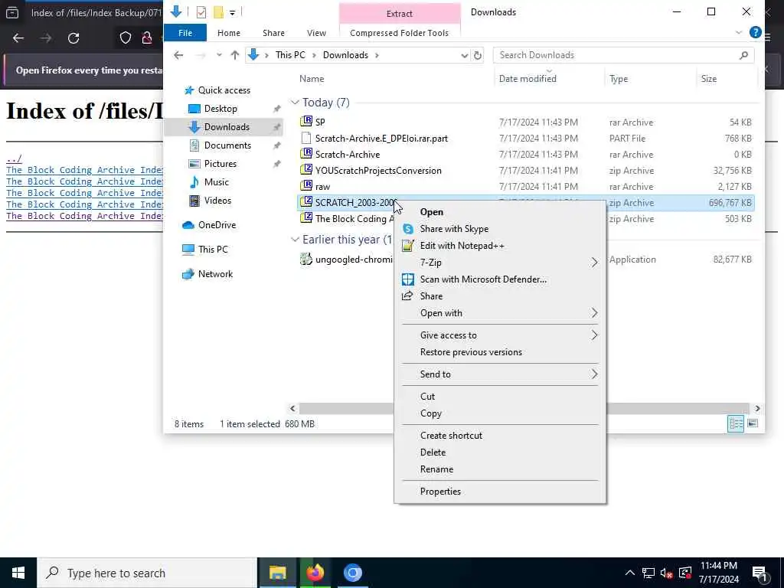Click the Share arrow icon in context menu
This screenshot has width=784, height=588.
(407, 296)
